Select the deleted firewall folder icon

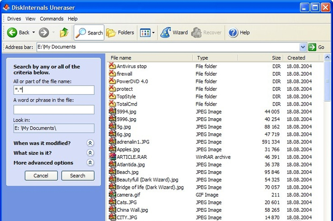[x=112, y=73]
